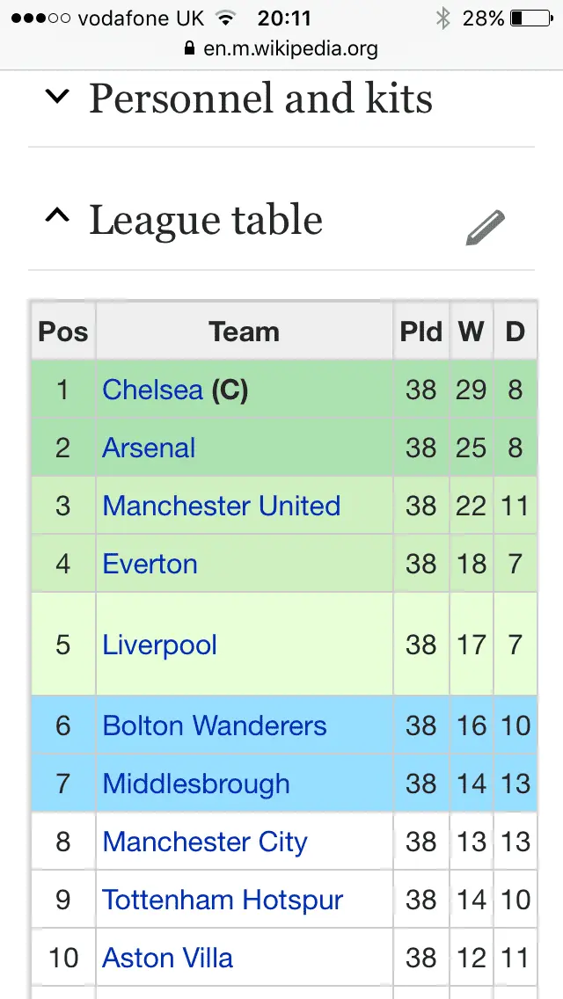Tap the battery icon in the status bar
Screen dimensions: 563x999
(529, 18)
